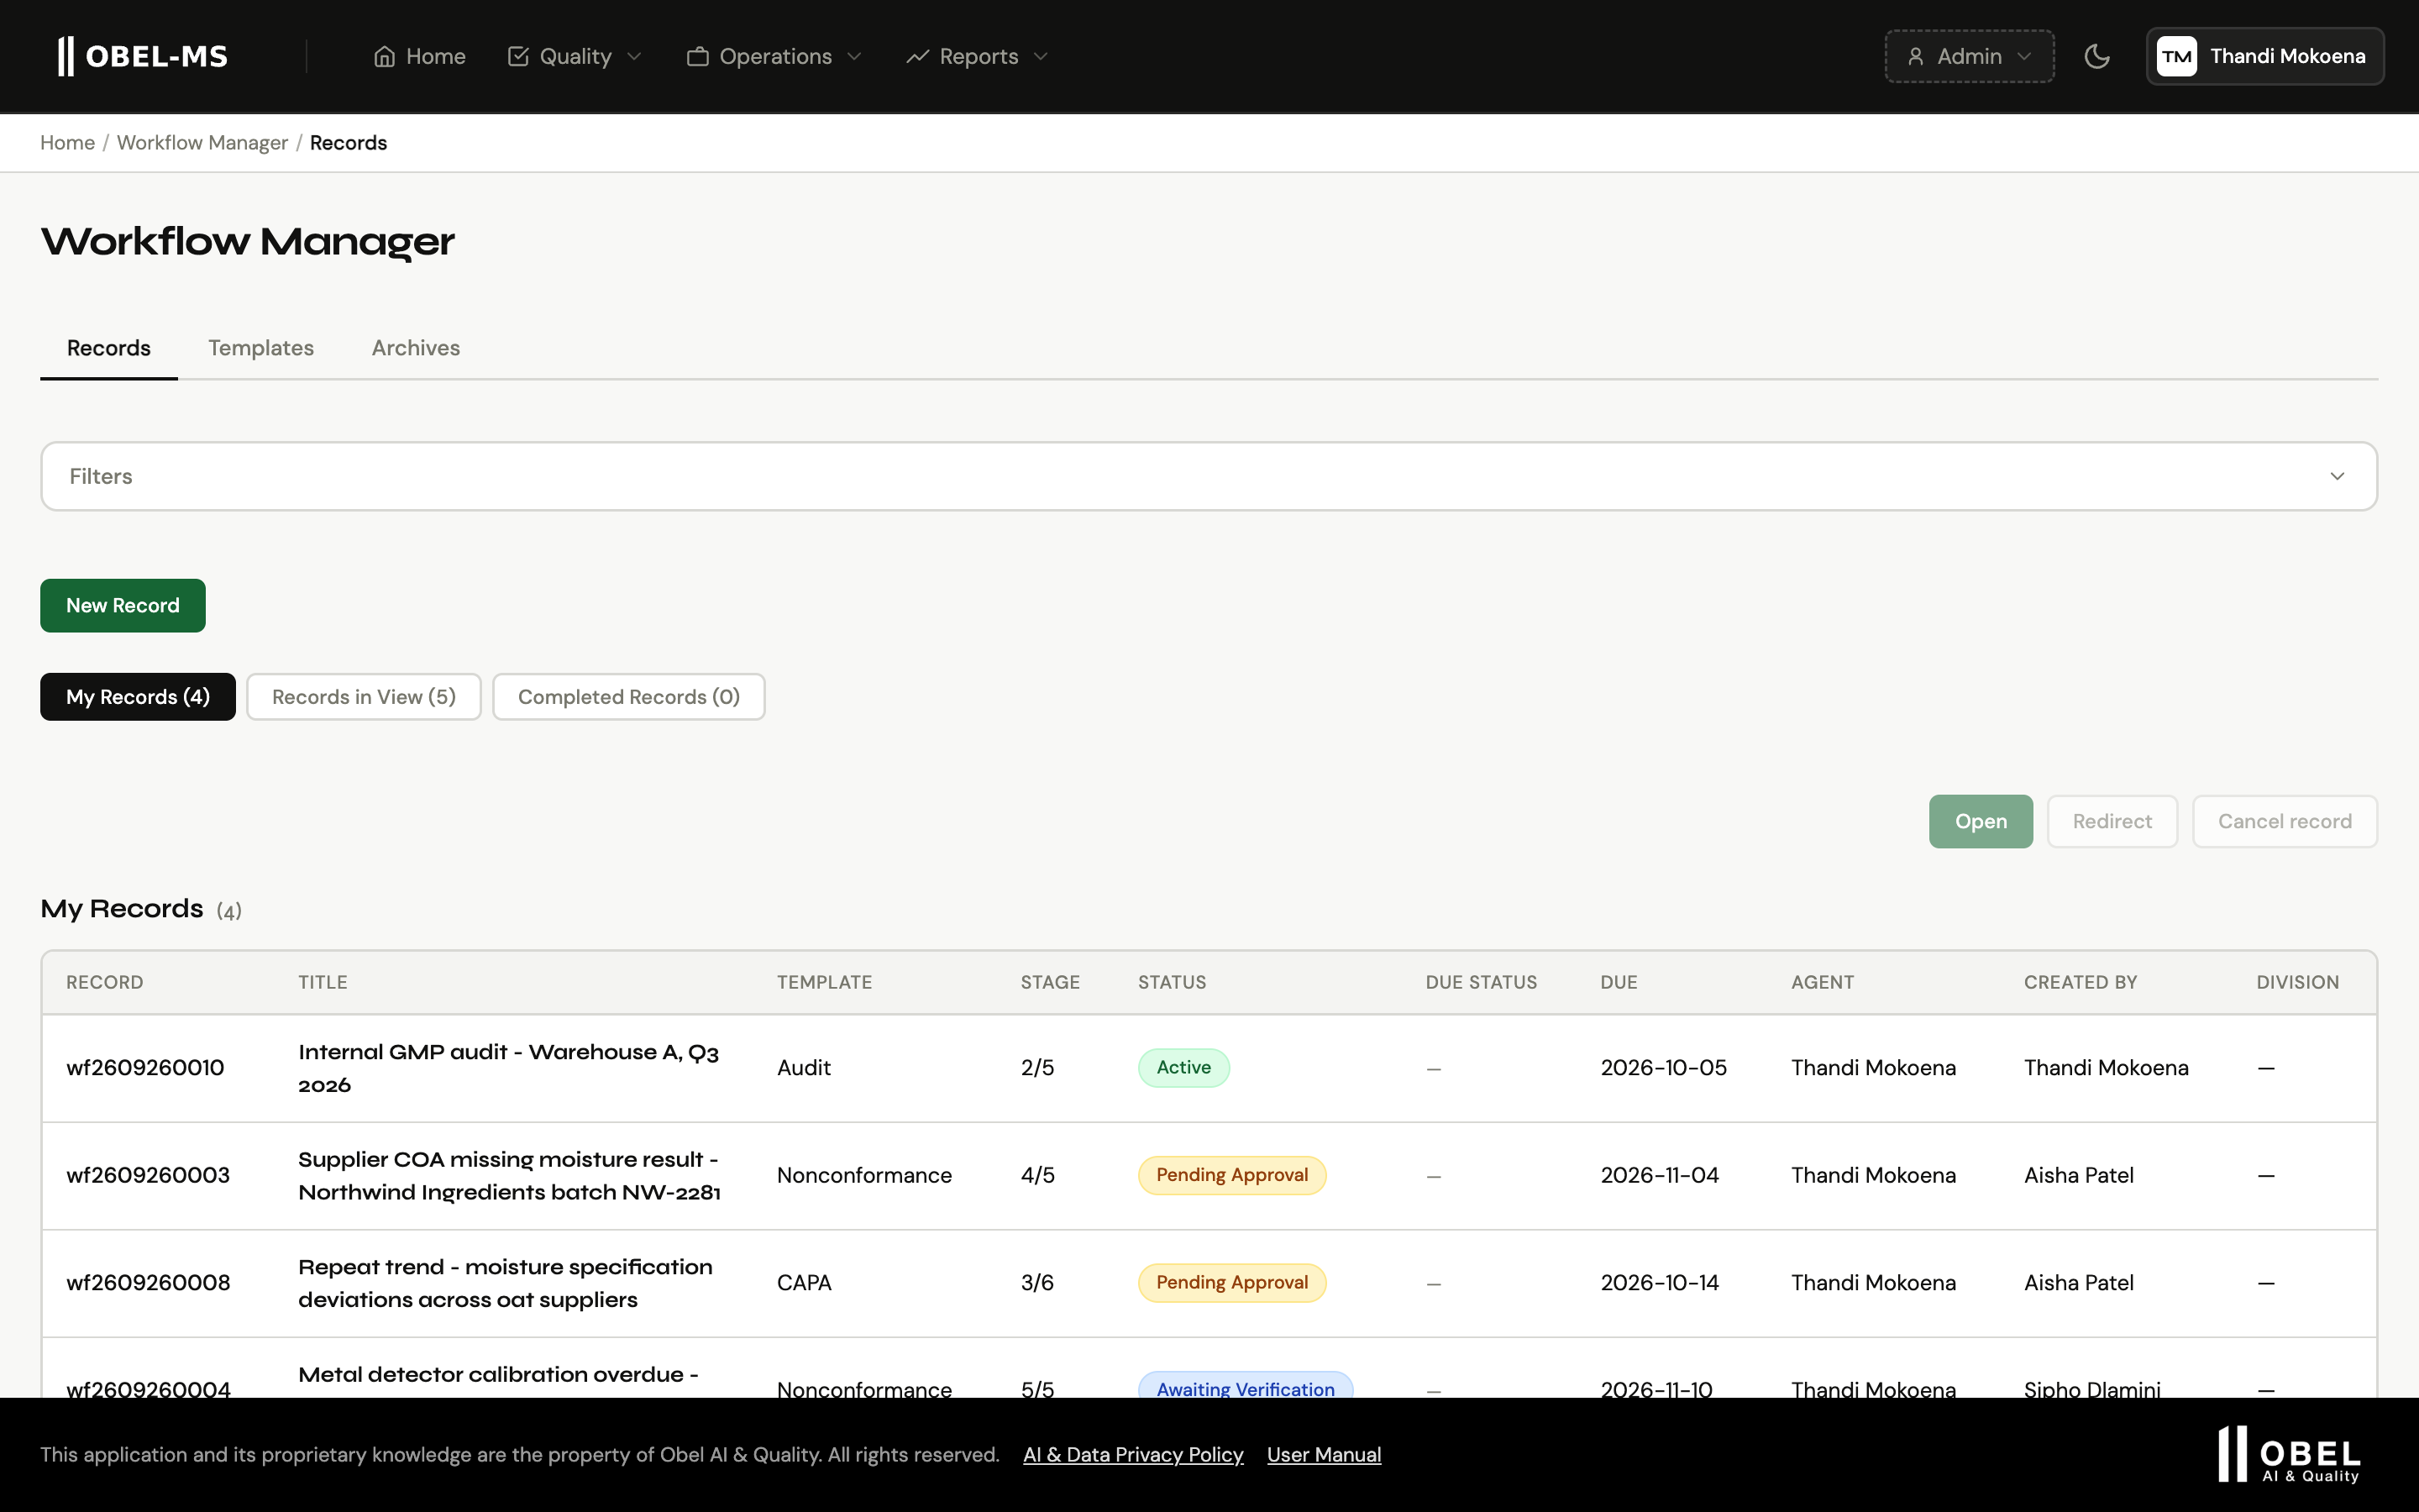Select record wf2609260008
Screen dimensions: 2419x1512
pos(148,1283)
